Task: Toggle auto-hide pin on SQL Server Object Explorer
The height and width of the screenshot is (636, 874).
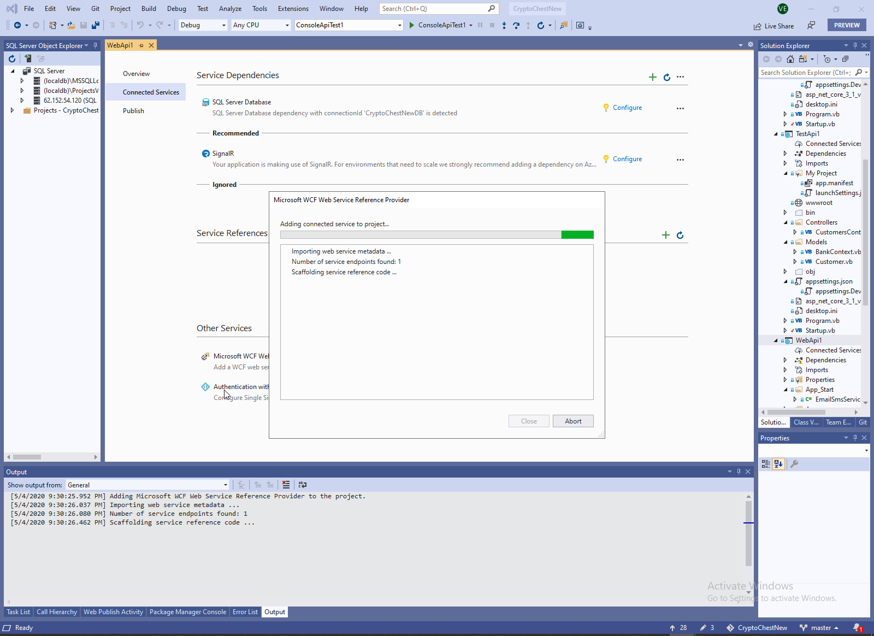Action: tap(95, 45)
